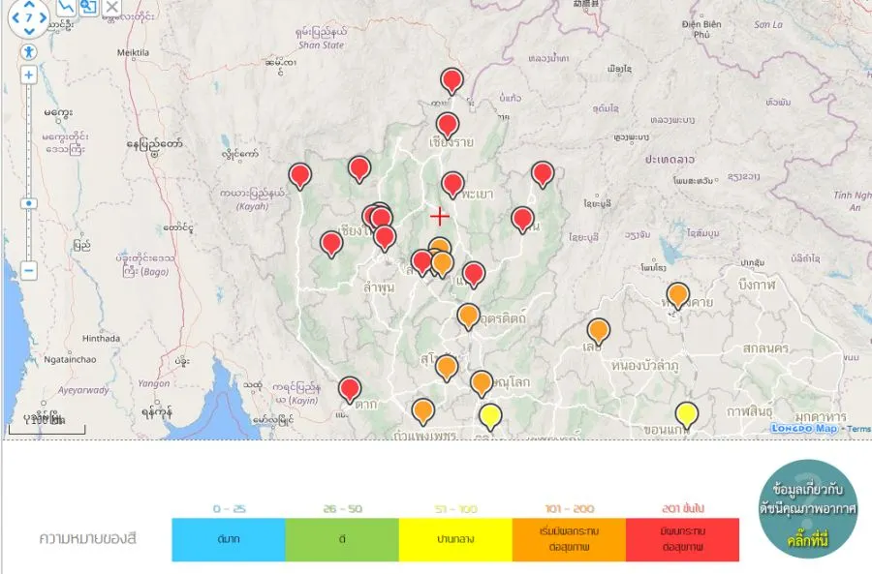Zoom out with the minus button
The height and width of the screenshot is (574, 872).
point(29,271)
